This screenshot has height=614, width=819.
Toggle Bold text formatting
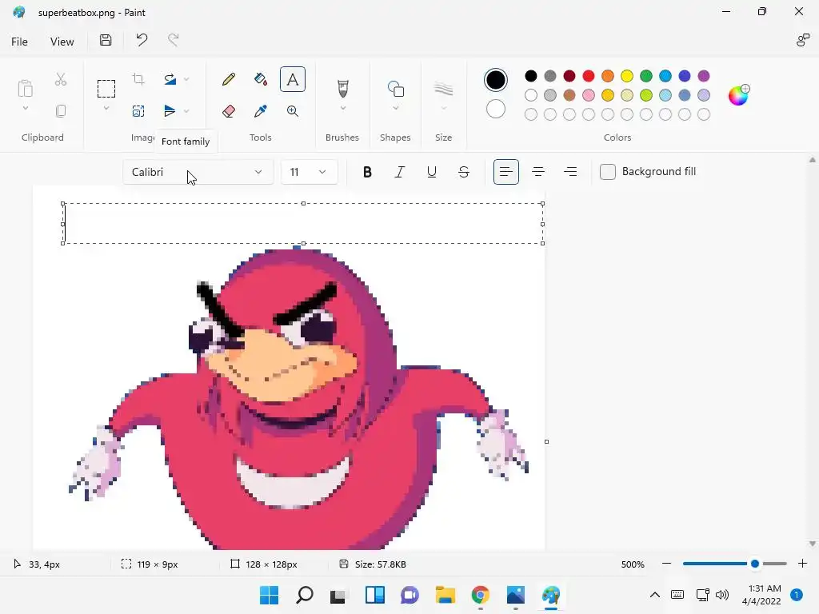click(367, 172)
